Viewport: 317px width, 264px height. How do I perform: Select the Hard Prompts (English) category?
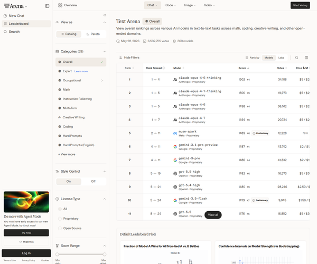81,145
